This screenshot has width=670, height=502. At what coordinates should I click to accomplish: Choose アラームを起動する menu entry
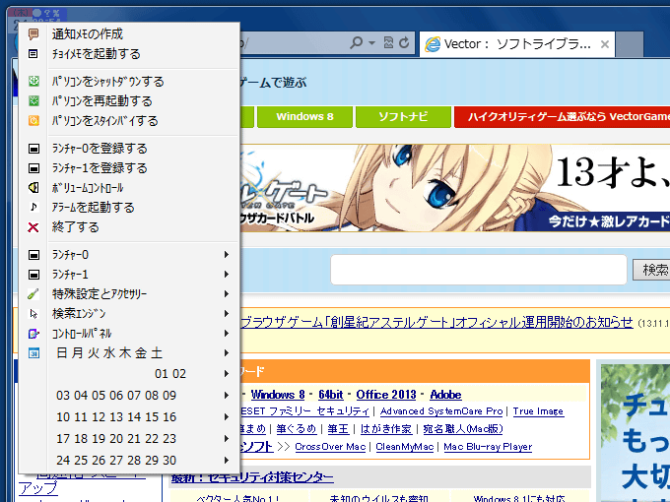click(x=129, y=207)
